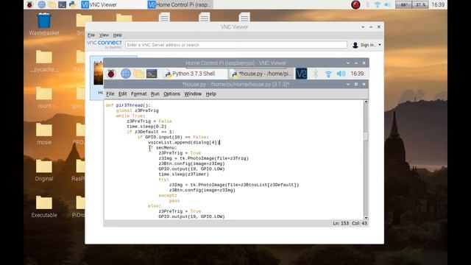Click the red recording indicator in system tray
Image resolution: width=471 pixels, height=265 pixels.
pyautogui.click(x=355, y=4)
